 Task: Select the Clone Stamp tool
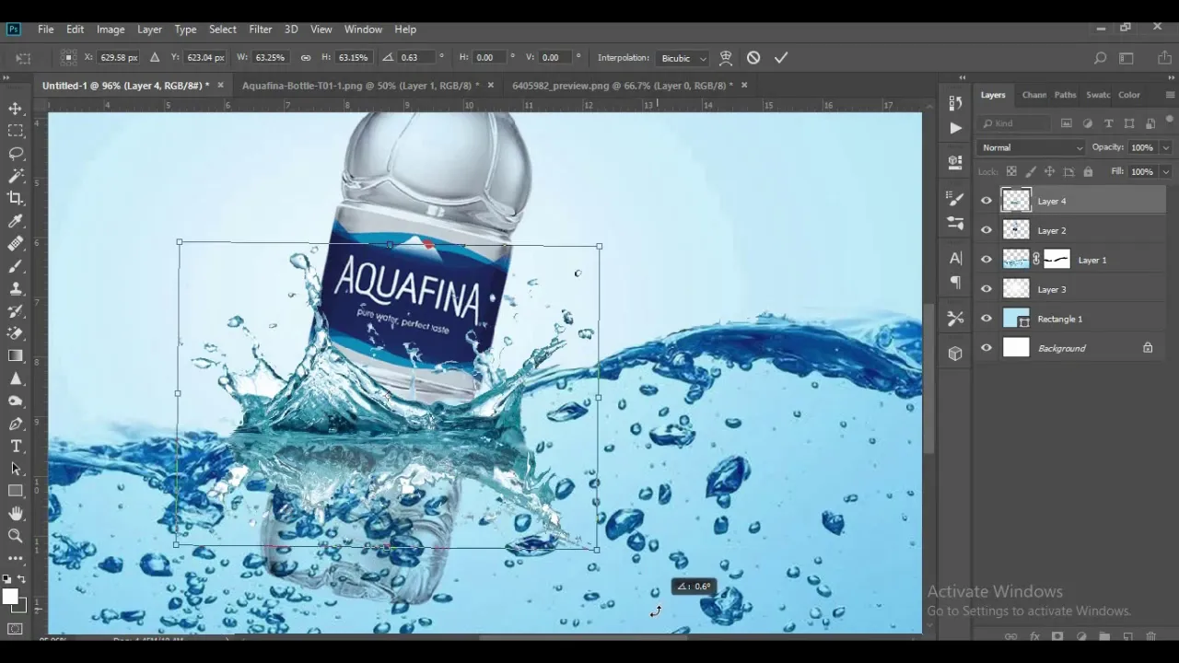pyautogui.click(x=16, y=288)
